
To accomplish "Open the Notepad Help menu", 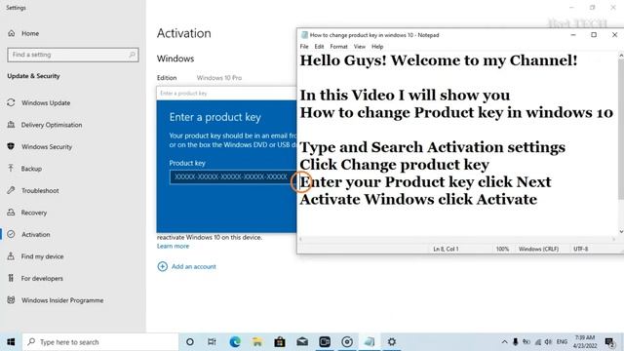I will pyautogui.click(x=377, y=47).
